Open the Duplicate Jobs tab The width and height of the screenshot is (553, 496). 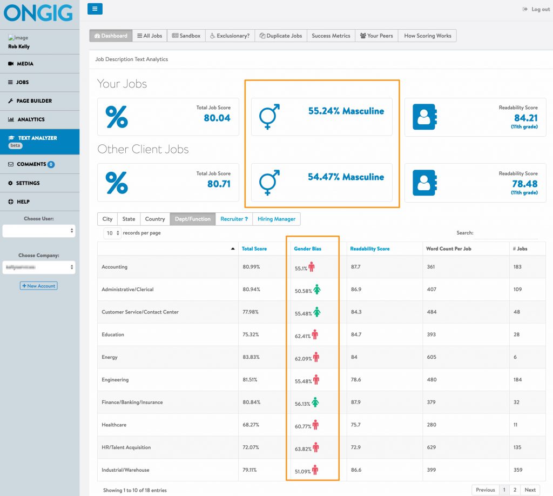coord(281,36)
